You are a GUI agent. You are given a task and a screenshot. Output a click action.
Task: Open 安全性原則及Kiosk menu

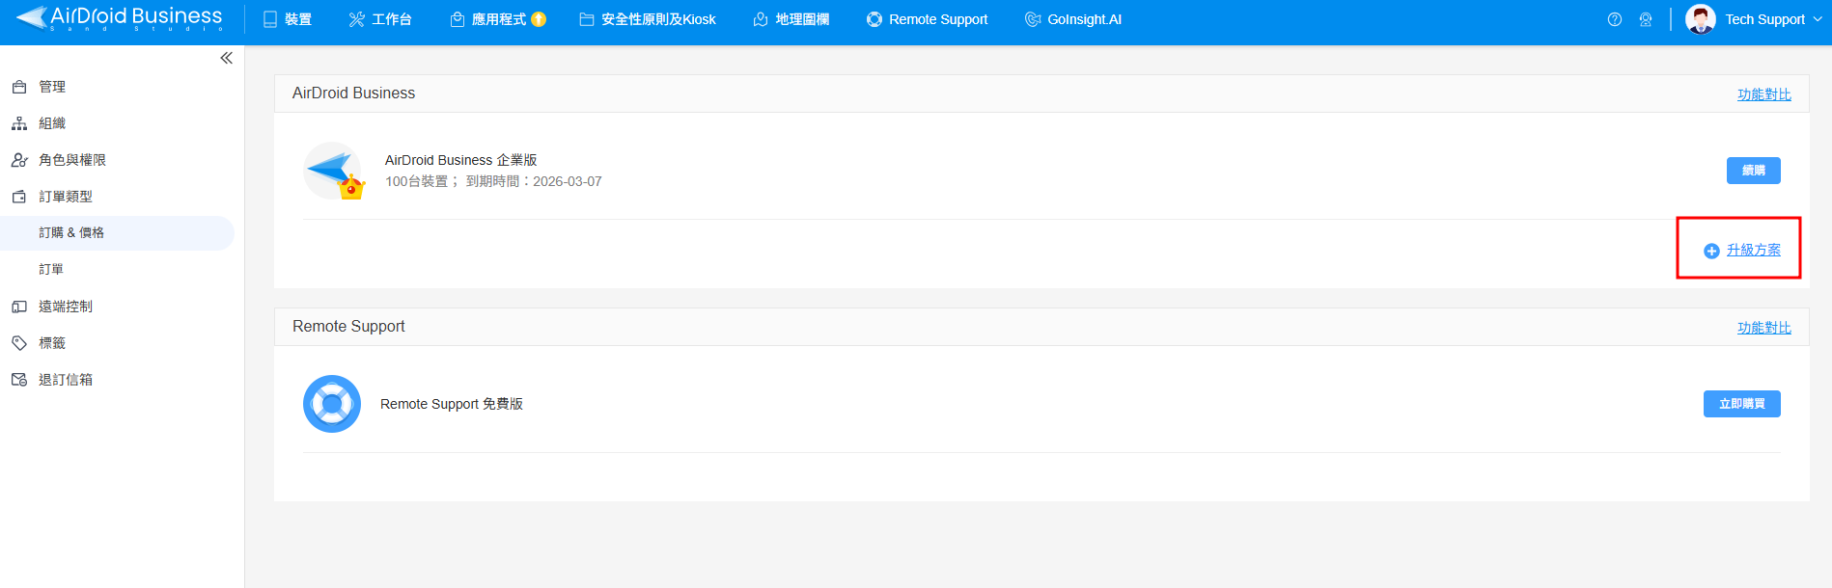tap(648, 19)
